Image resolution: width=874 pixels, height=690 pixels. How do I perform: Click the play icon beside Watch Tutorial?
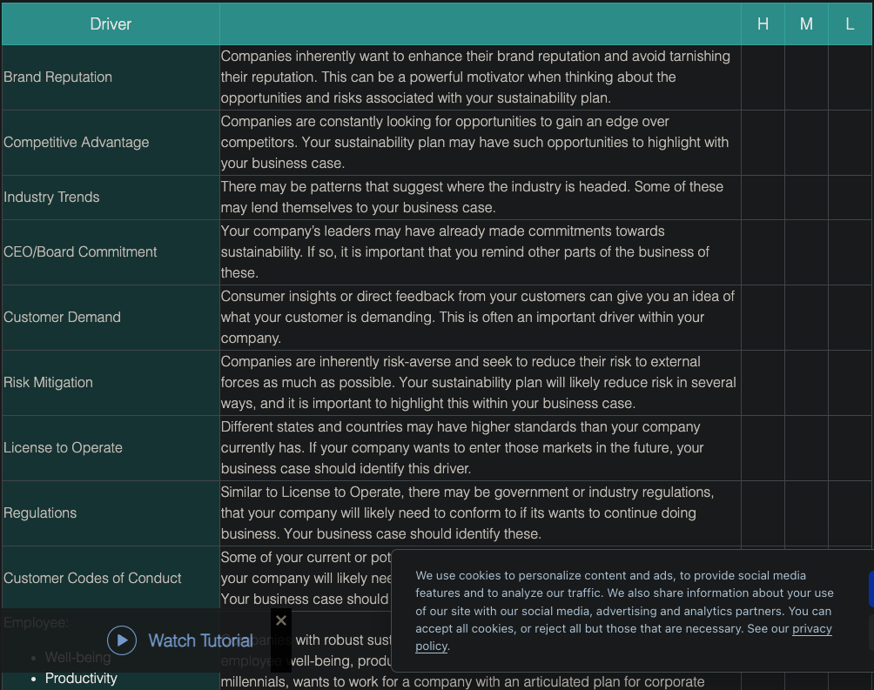122,640
